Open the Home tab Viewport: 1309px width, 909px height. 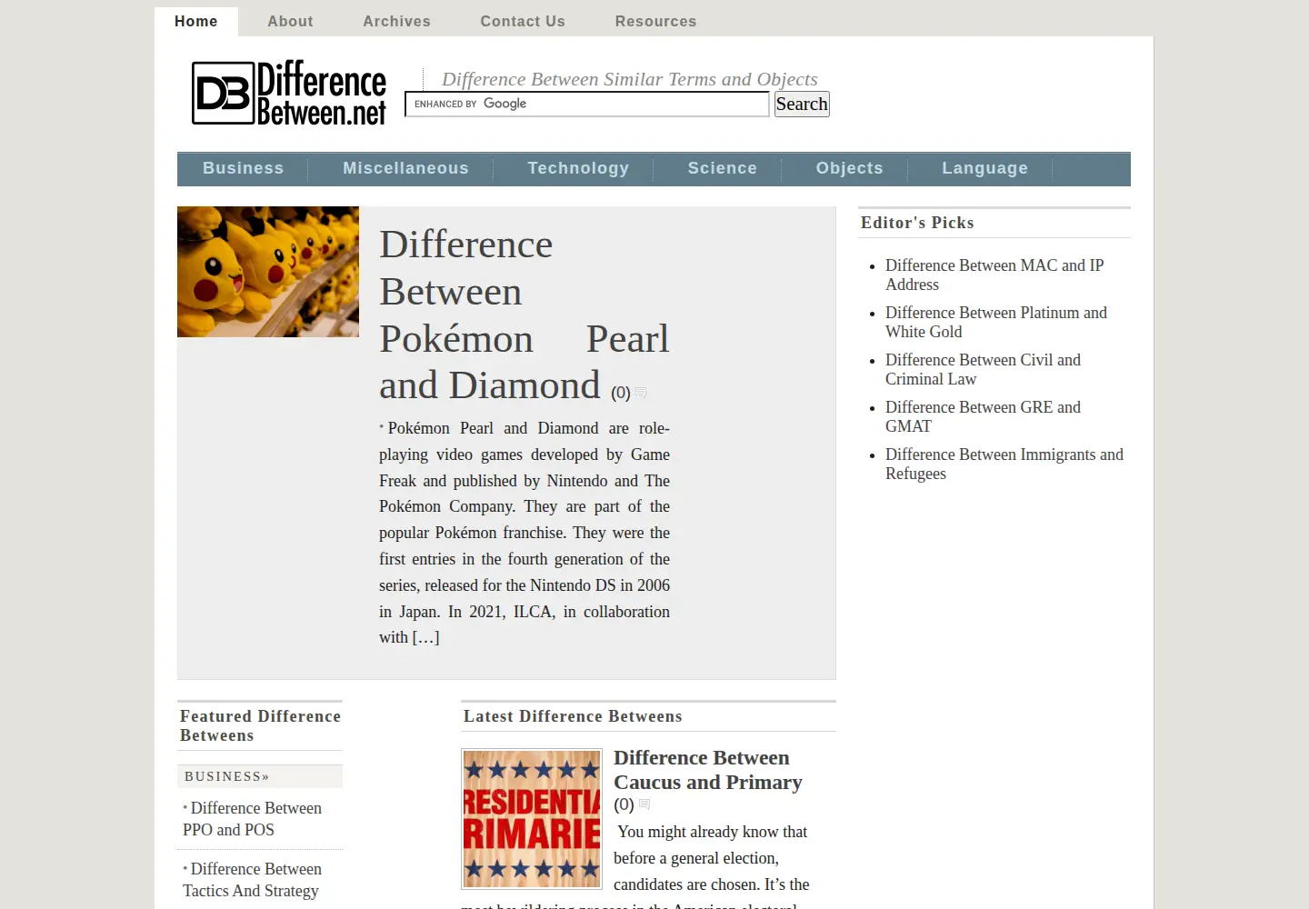click(x=196, y=21)
